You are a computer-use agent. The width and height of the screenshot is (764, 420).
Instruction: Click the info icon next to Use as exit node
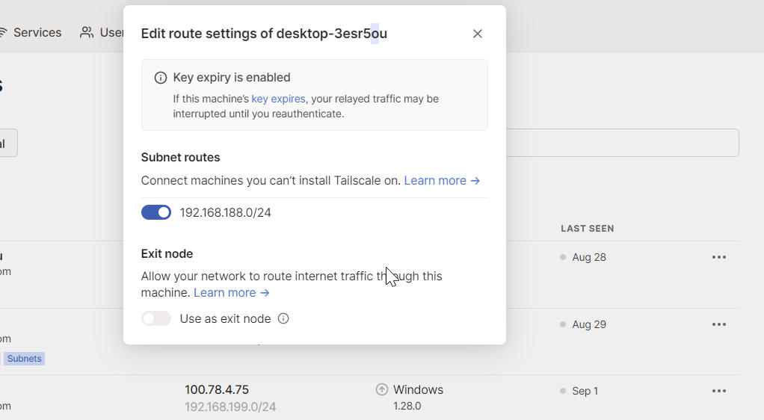tap(283, 318)
